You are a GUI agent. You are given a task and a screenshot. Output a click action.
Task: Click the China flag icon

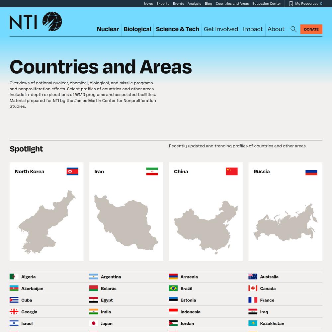(x=232, y=172)
